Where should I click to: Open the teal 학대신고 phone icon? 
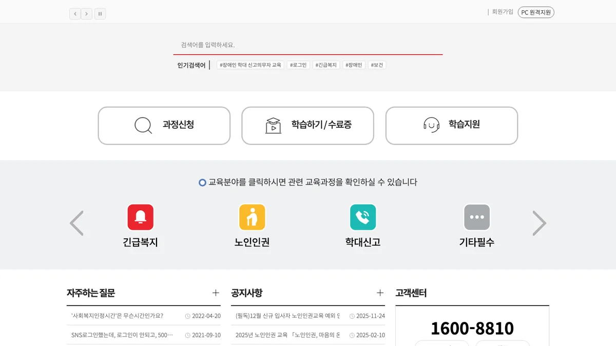(362, 217)
